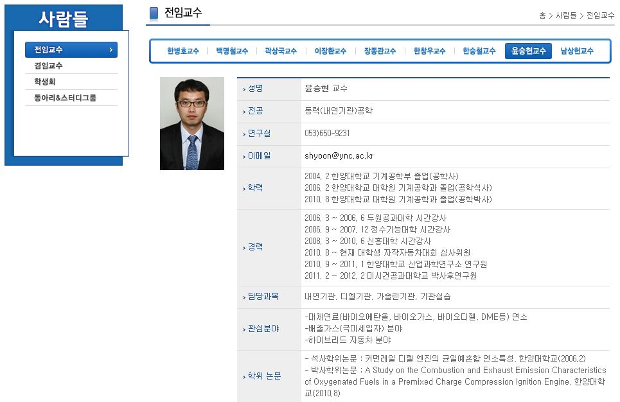Click the major 동력(내연기관)공학
This screenshot has width=620, height=402.
click(x=339, y=110)
